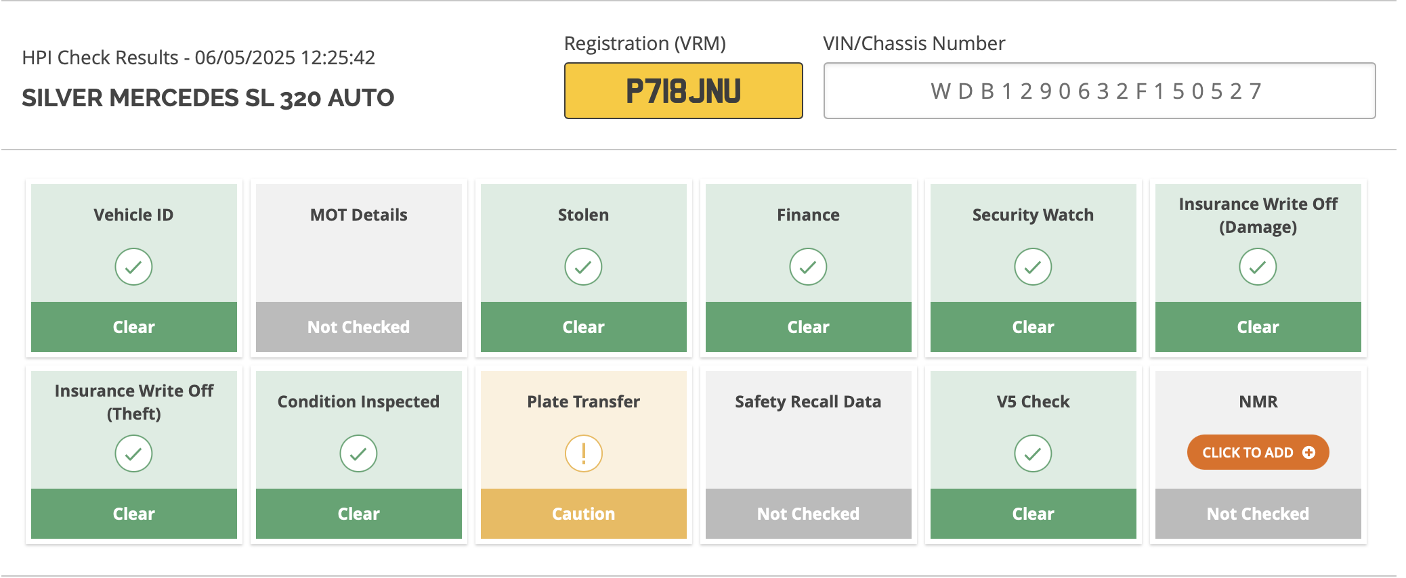
Task: Open the Security Watch Clear status bar
Action: (x=1034, y=327)
